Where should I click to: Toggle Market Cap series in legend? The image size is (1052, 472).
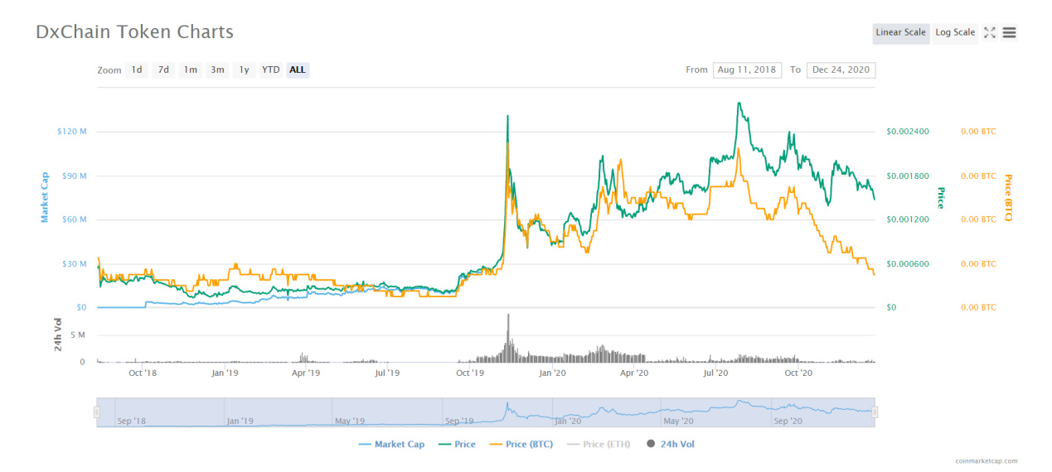[x=391, y=445]
